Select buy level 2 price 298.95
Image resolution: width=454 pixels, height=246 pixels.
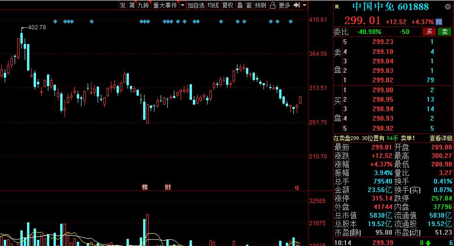(x=383, y=99)
